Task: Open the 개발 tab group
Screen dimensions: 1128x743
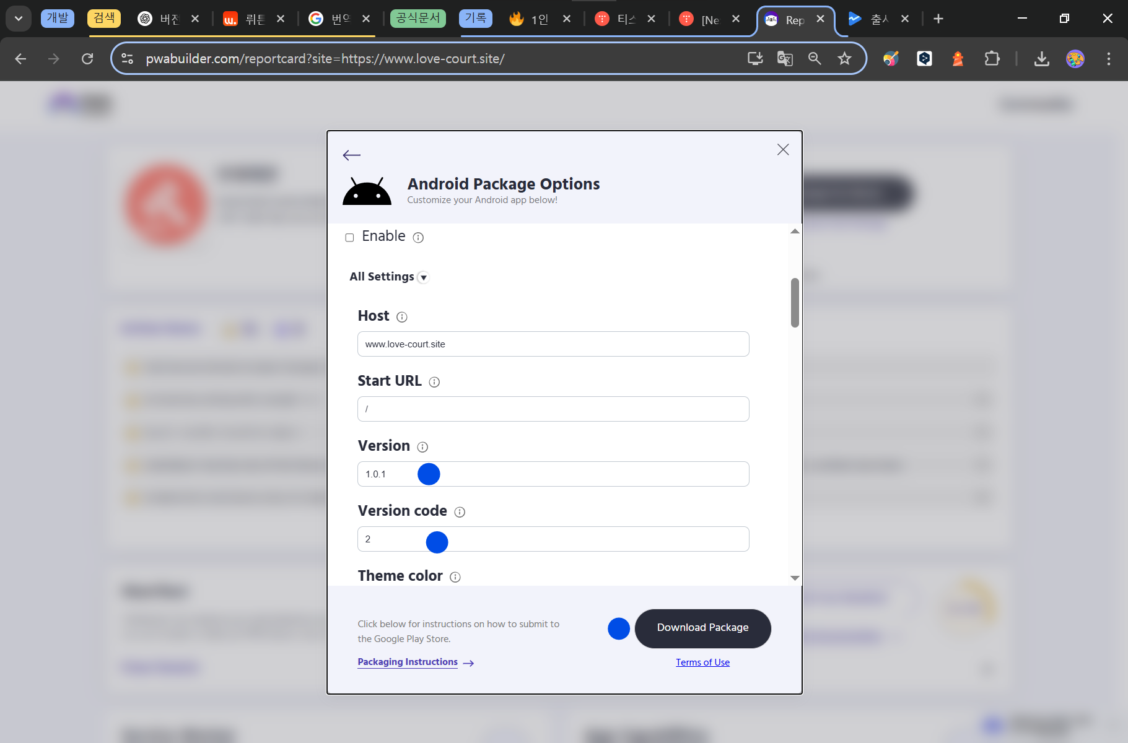Action: click(58, 18)
